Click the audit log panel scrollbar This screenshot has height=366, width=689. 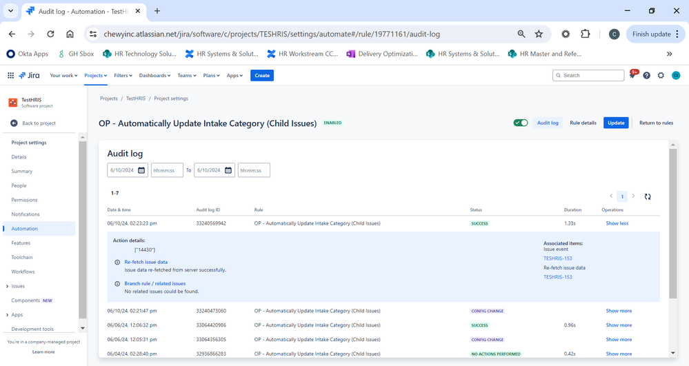pos(672,223)
